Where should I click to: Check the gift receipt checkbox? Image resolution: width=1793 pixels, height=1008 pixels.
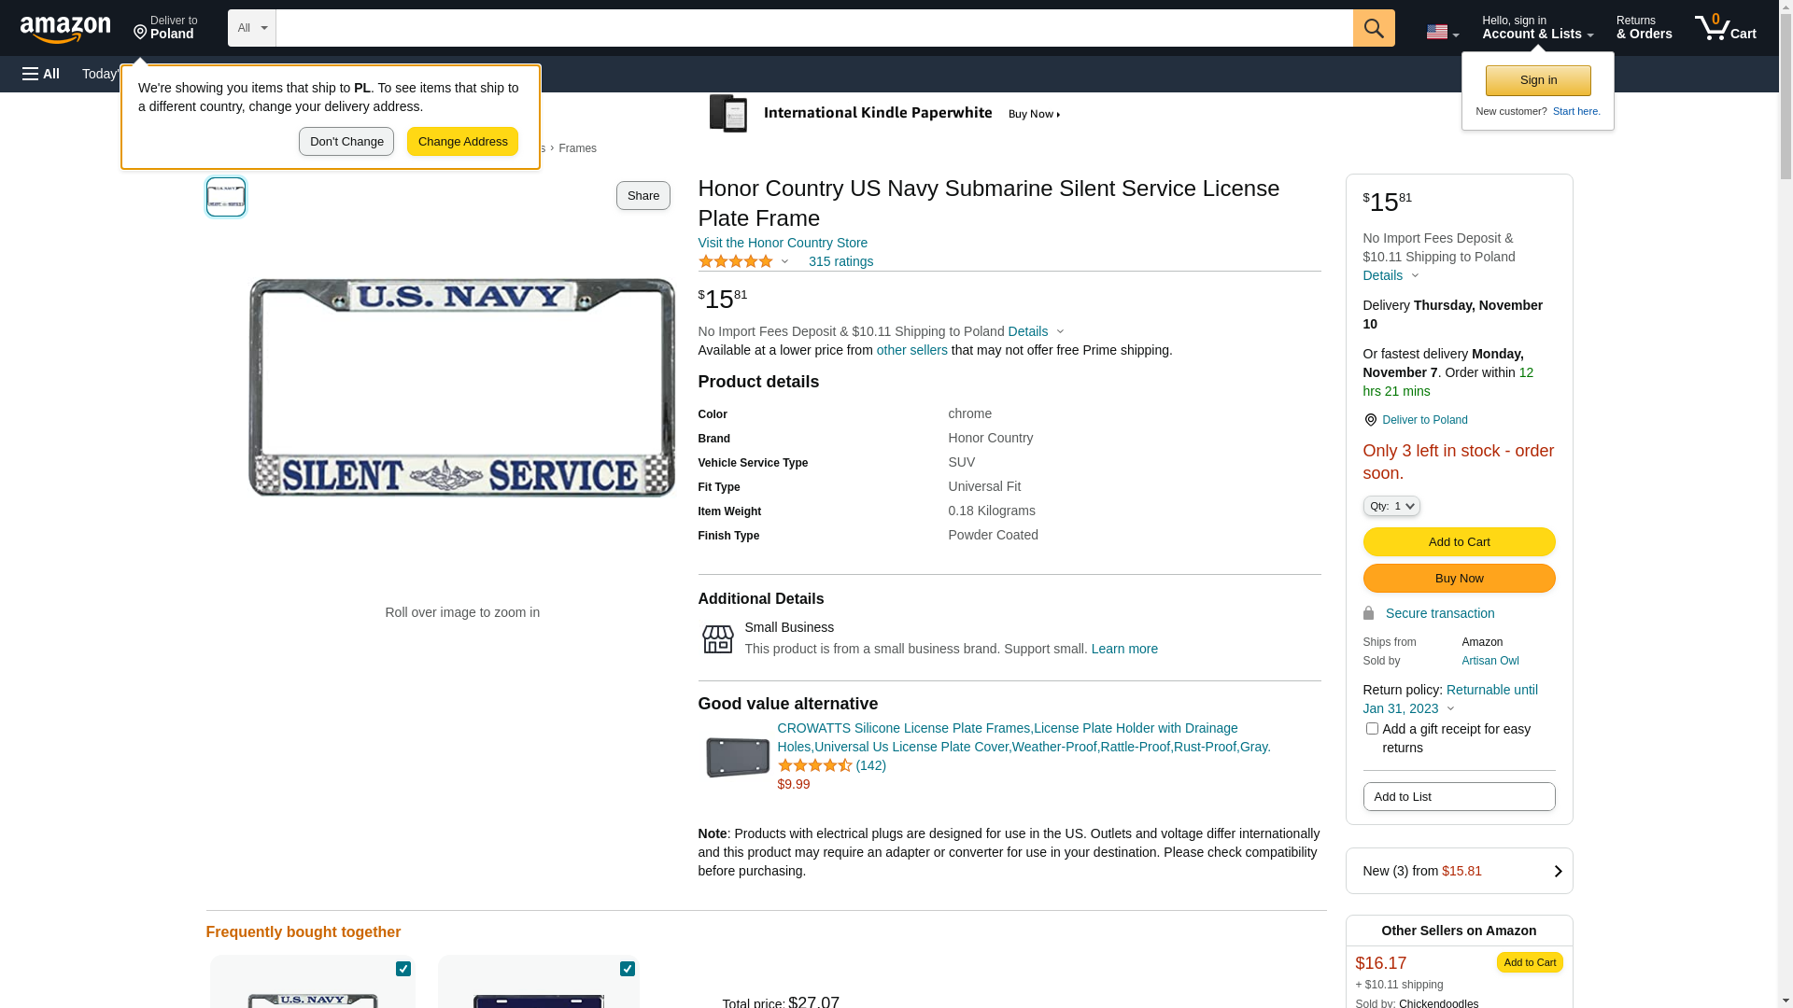(1371, 729)
